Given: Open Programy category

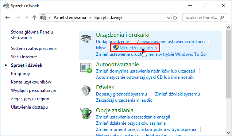Looking at the screenshot, I should [20, 74].
